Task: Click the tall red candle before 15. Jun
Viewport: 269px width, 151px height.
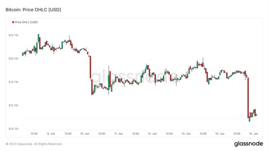Action: click(x=248, y=97)
